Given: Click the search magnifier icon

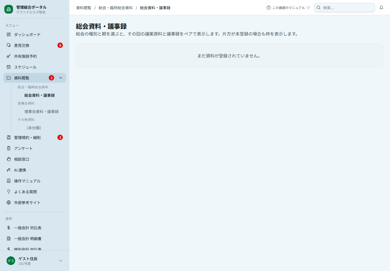Looking at the screenshot, I should point(319,8).
